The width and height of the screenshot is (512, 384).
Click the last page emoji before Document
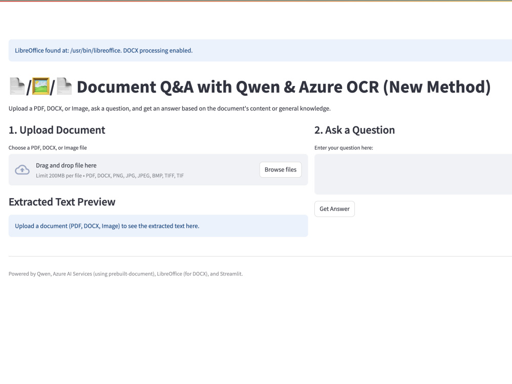(x=65, y=87)
